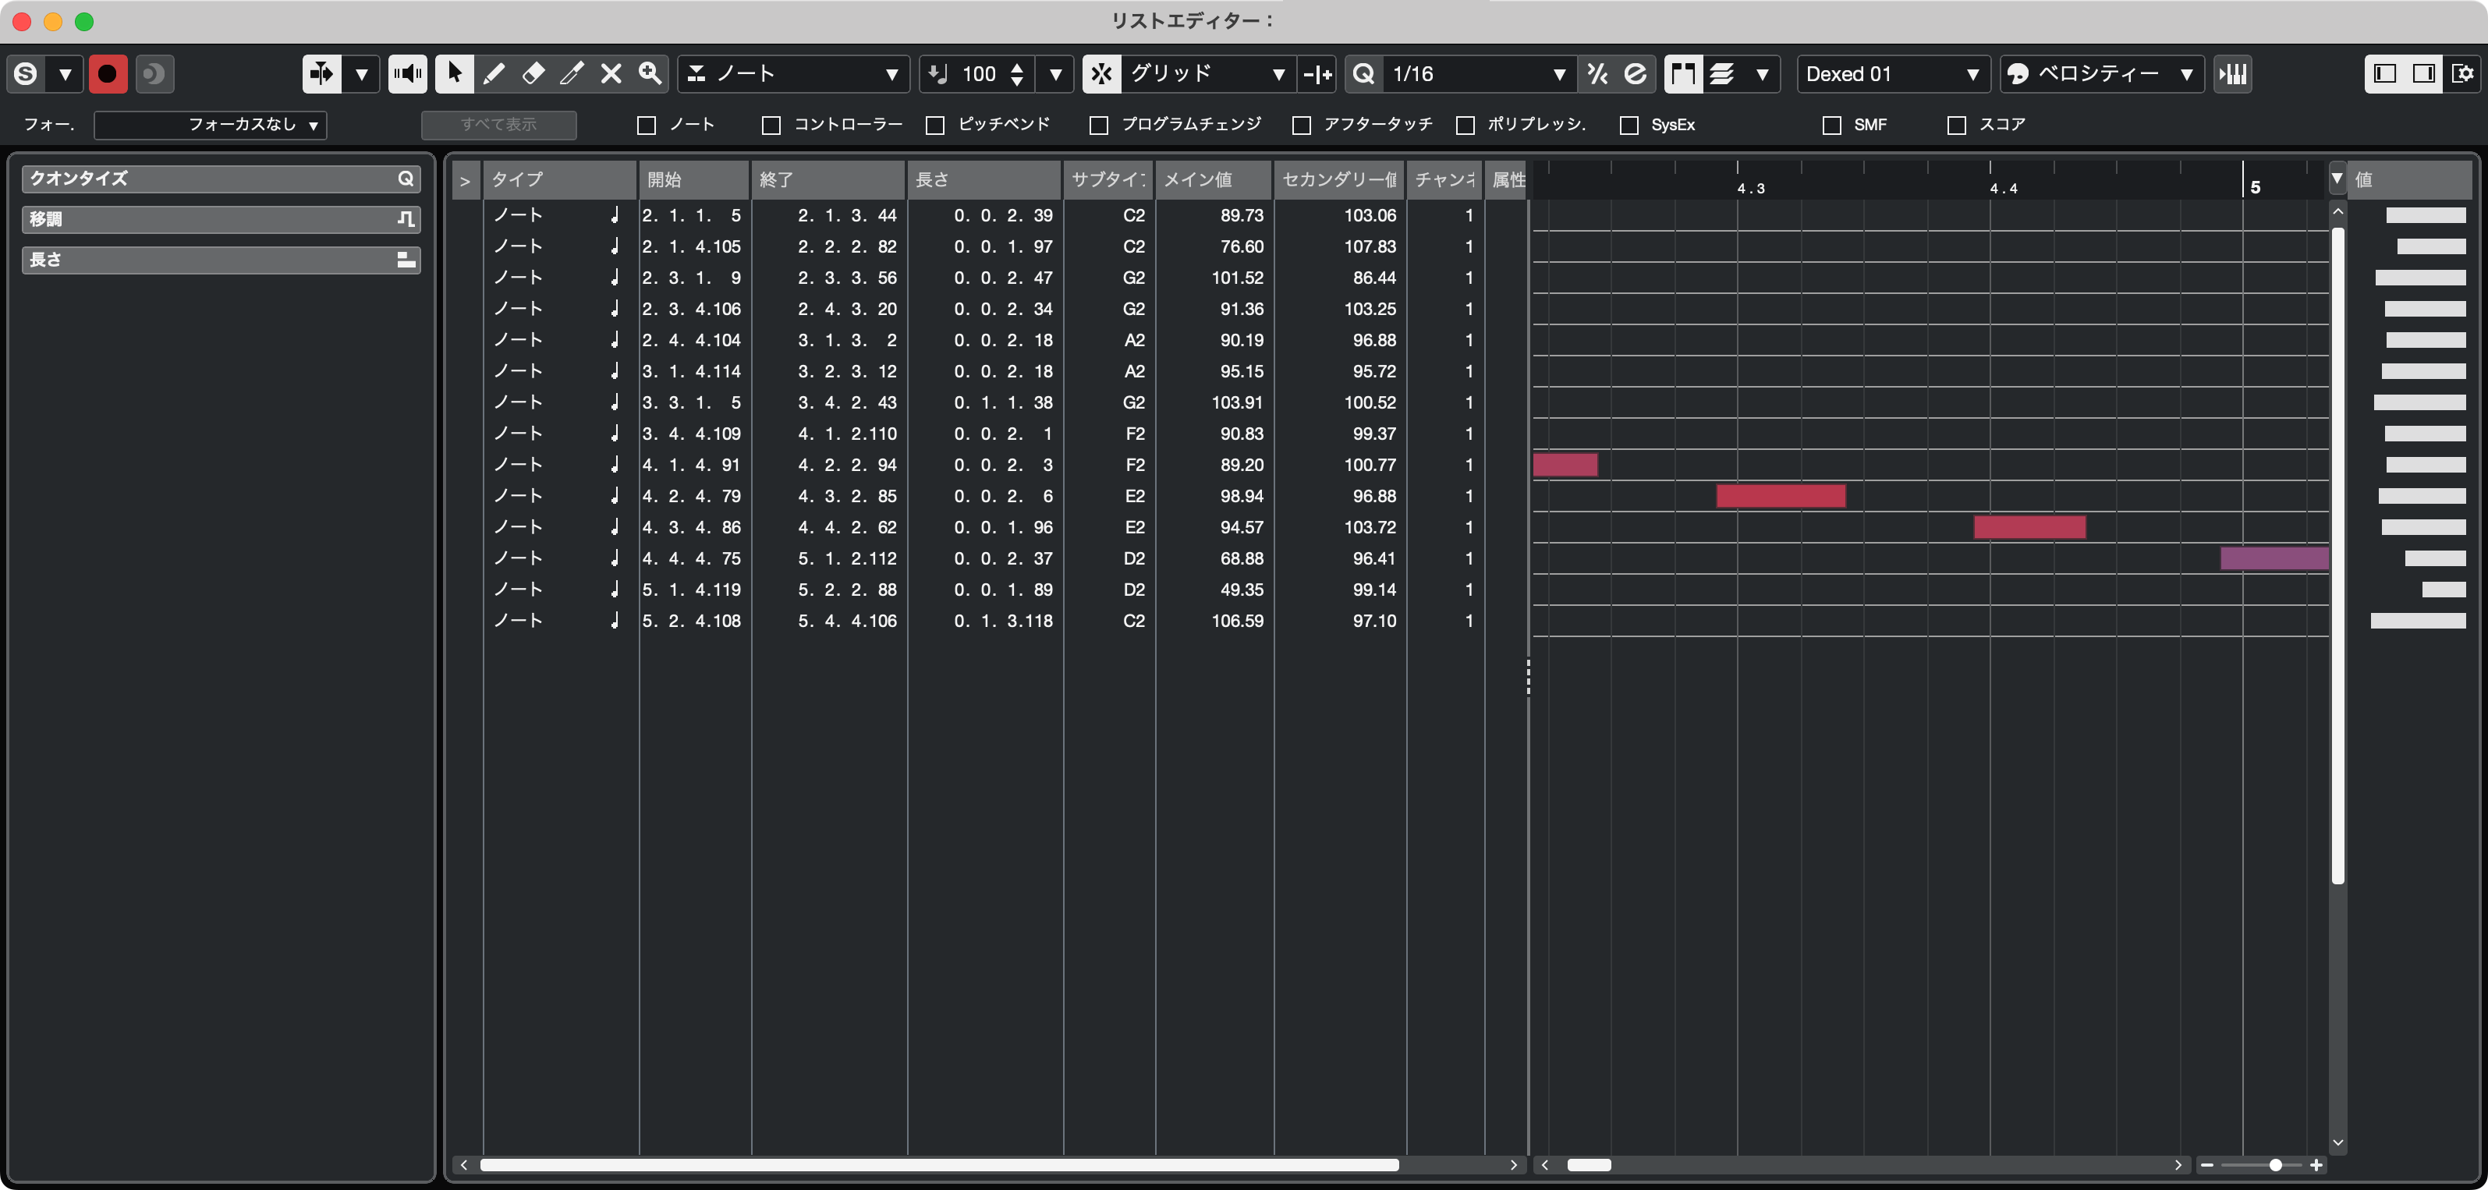Click the メイン値 column header

[x=1214, y=179]
